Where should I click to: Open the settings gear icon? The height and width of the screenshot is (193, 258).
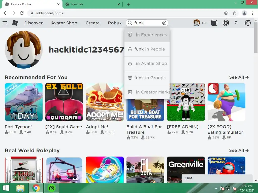tap(248, 23)
